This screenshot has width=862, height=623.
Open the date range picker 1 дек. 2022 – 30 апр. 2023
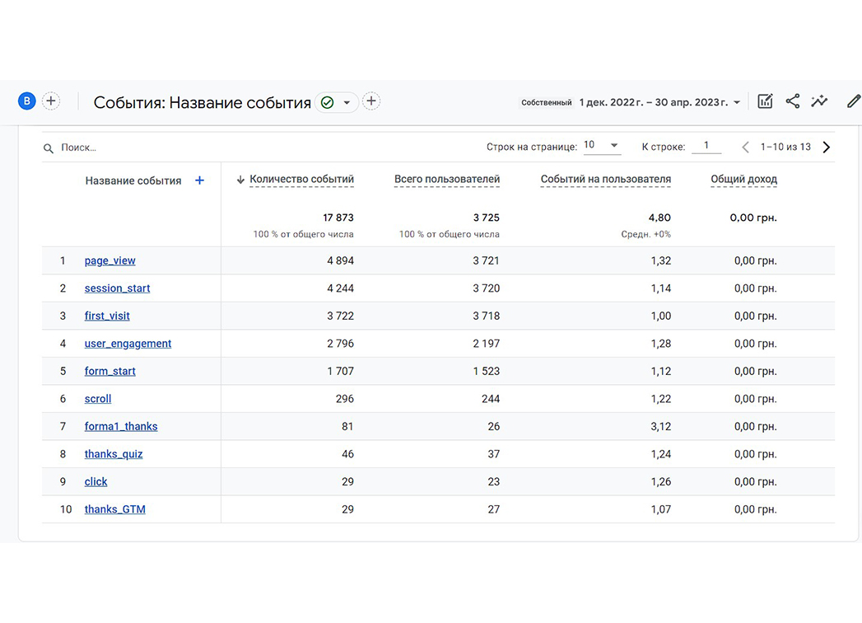[x=659, y=102]
